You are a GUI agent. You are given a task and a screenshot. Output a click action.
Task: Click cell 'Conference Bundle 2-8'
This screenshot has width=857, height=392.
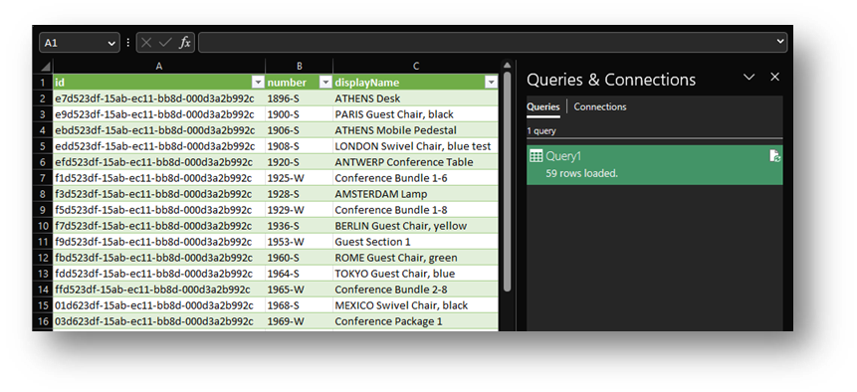click(416, 290)
